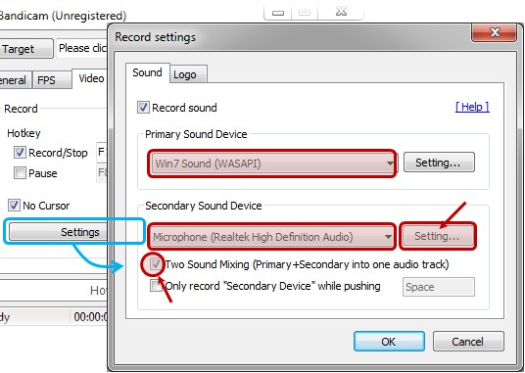Viewport: 525px width, 373px height.
Task: Click the Primary Sound Device label
Action: pyautogui.click(x=196, y=134)
